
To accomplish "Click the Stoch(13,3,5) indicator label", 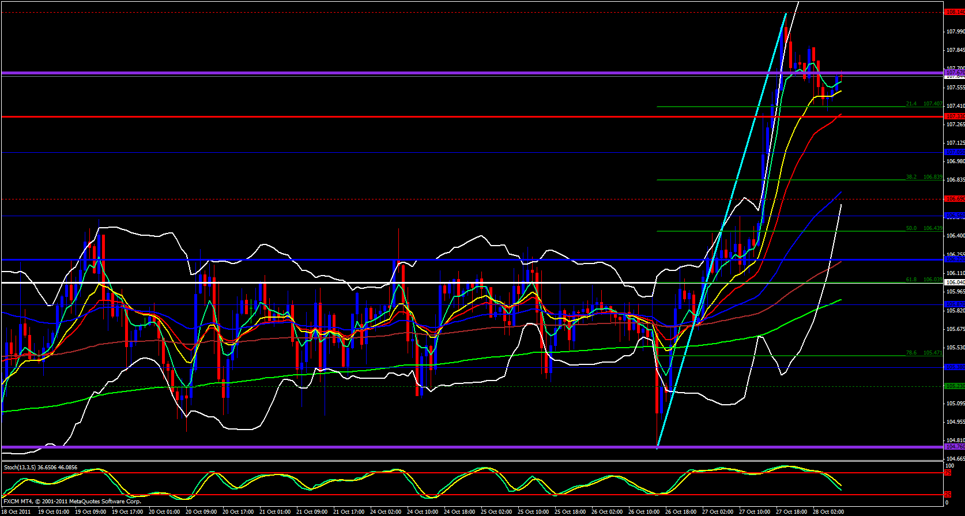I will 40,468.
